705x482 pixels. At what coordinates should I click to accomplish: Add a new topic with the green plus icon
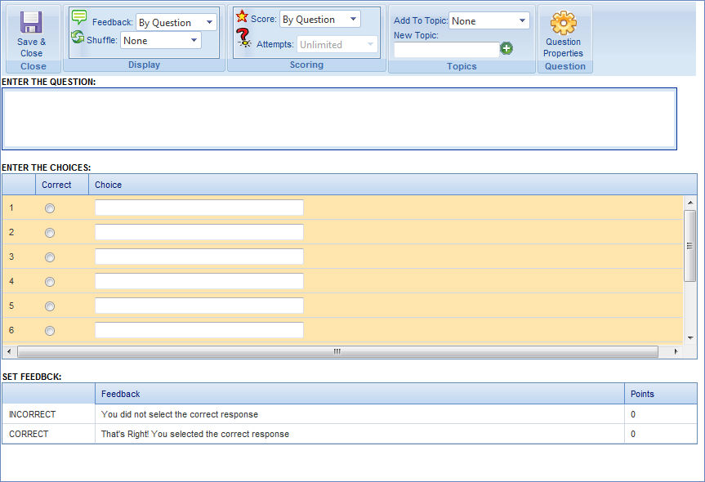[506, 49]
